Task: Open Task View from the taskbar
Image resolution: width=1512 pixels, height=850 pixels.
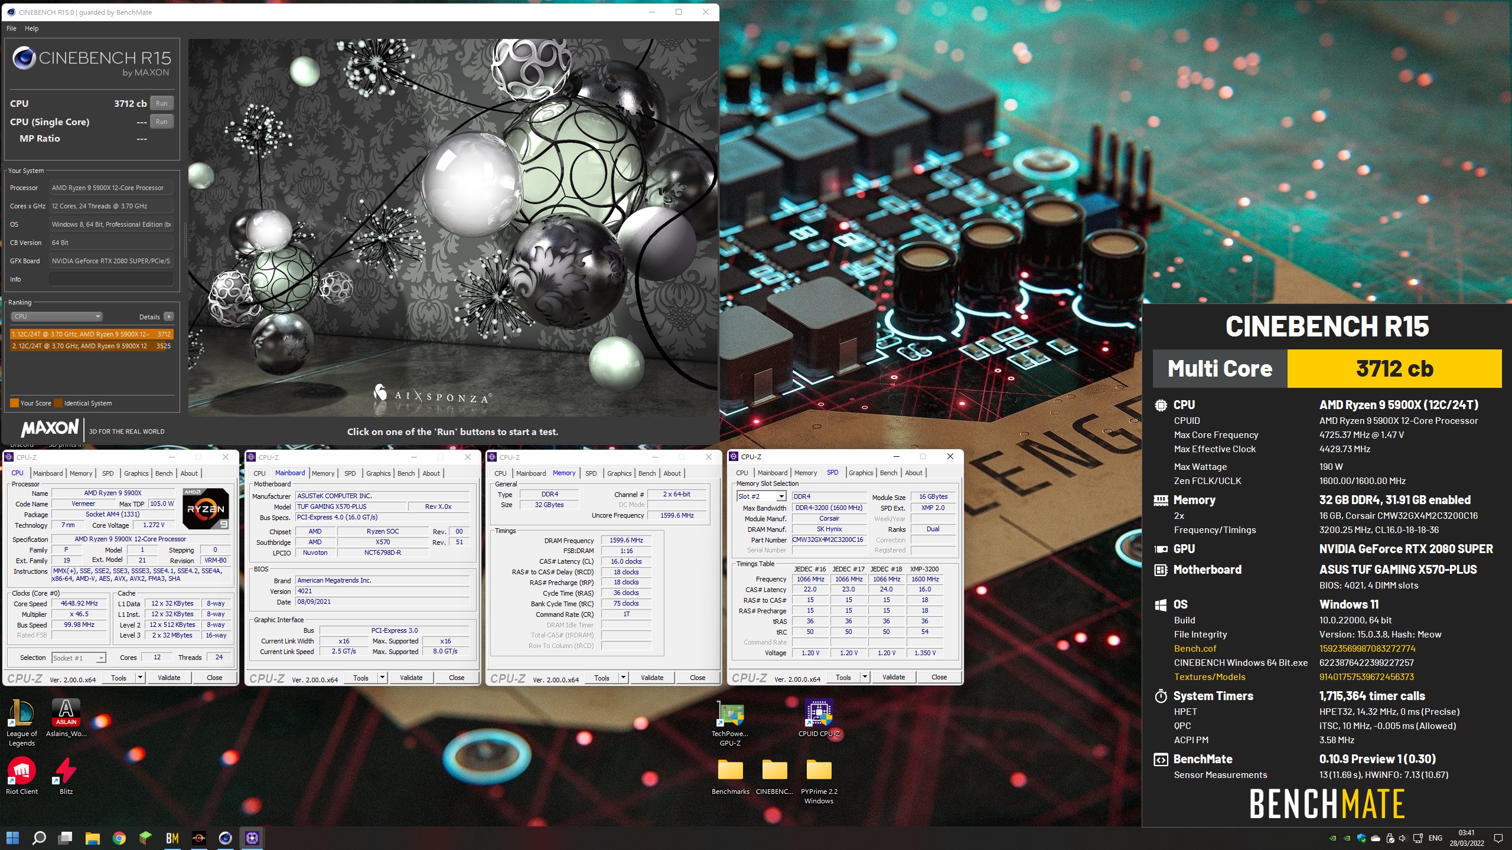Action: click(x=66, y=838)
